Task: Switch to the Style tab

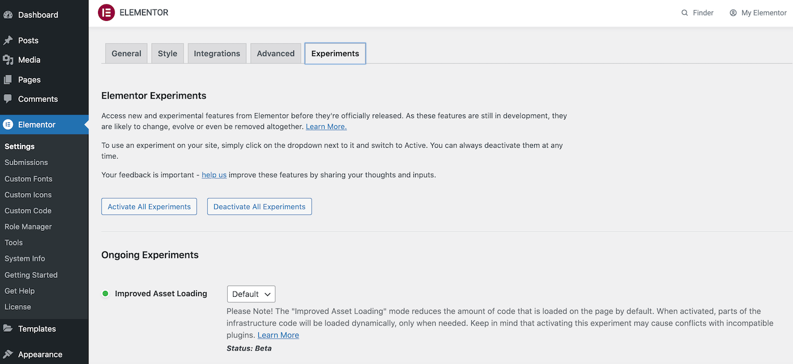Action: 167,53
